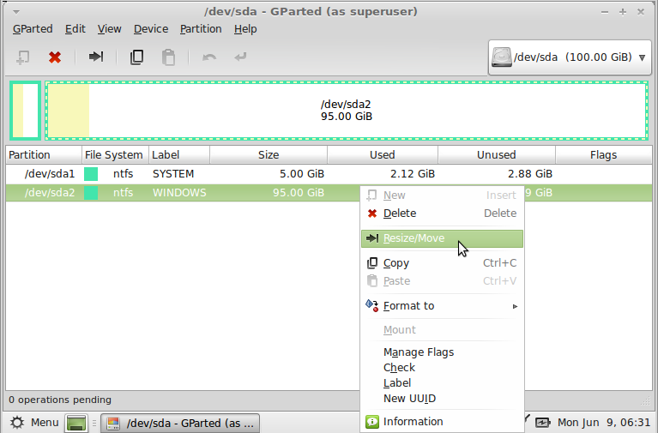Click the red Delete partition toolbar icon
Image resolution: width=658 pixels, height=433 pixels.
pyautogui.click(x=55, y=57)
